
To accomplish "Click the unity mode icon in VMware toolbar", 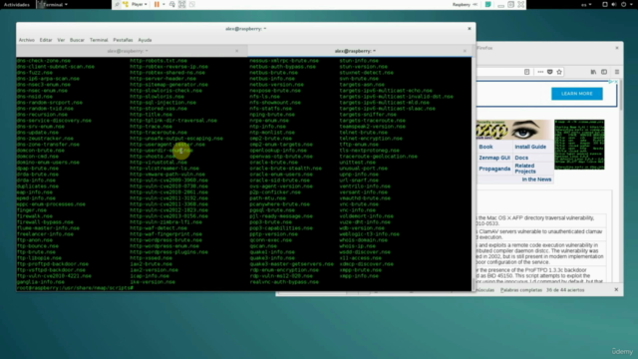I will click(191, 4).
